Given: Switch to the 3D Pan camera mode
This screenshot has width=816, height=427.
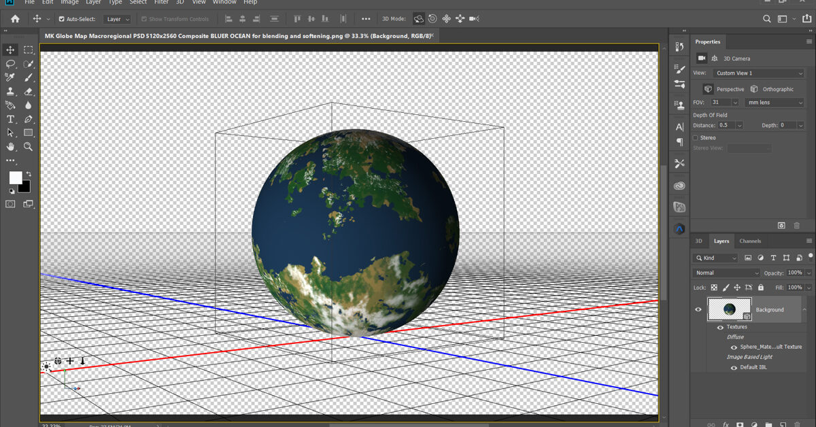Looking at the screenshot, I should tap(446, 19).
